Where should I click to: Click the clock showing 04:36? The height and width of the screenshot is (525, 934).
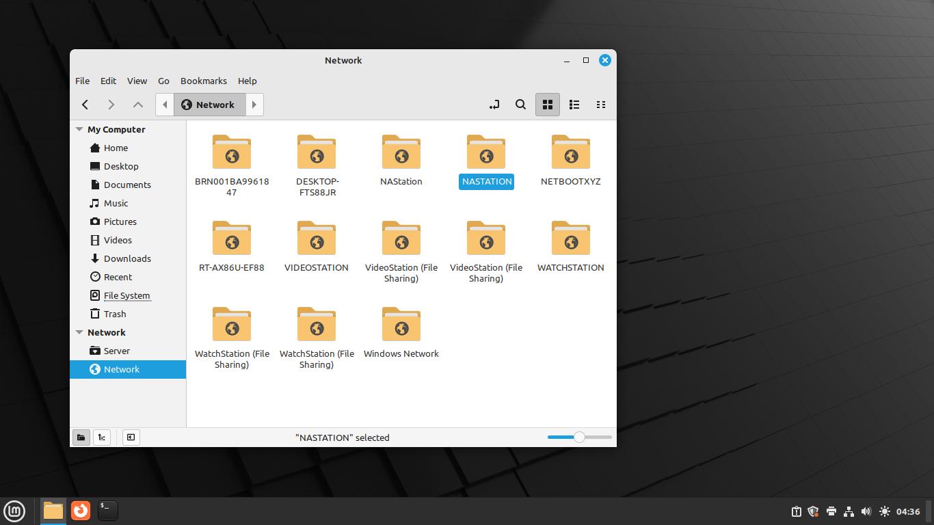[908, 511]
